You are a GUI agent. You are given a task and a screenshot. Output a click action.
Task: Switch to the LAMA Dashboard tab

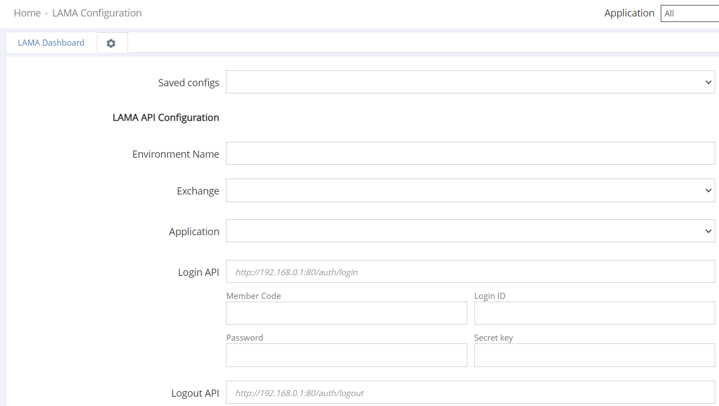tap(51, 43)
